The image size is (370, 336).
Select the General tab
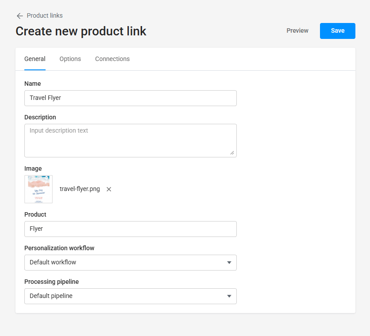pyautogui.click(x=35, y=58)
